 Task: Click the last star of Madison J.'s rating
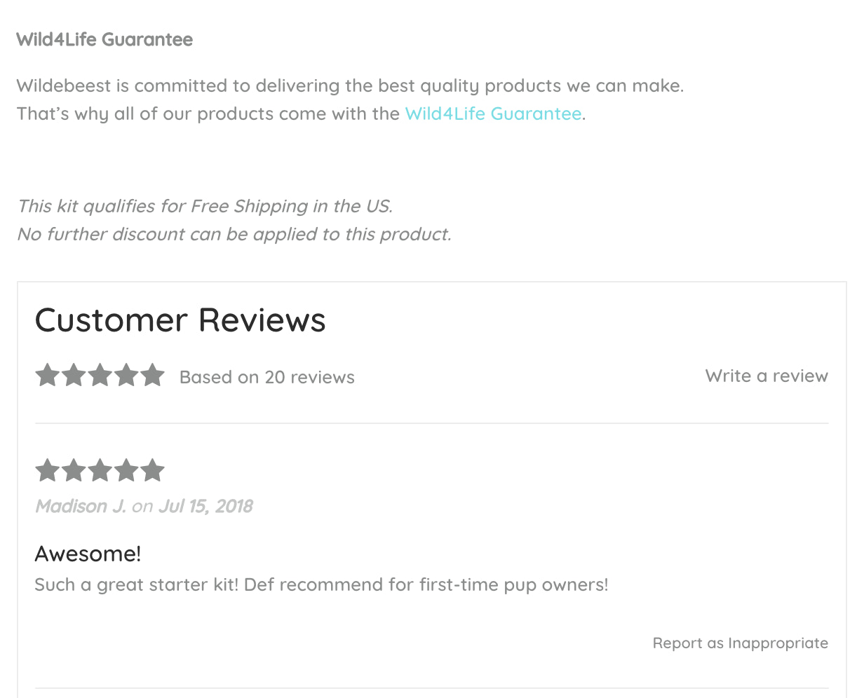153,470
